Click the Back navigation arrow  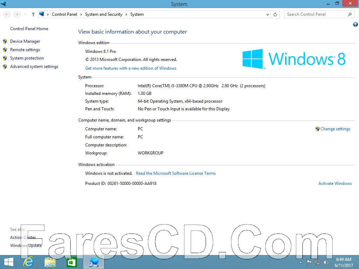(x=7, y=14)
